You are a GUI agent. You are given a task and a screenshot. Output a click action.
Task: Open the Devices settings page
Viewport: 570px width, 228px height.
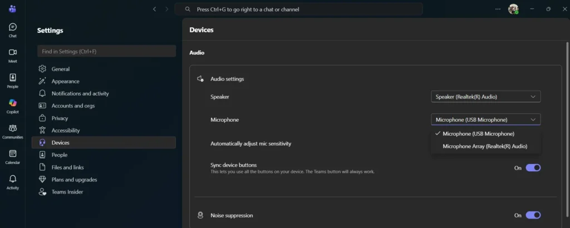104,143
